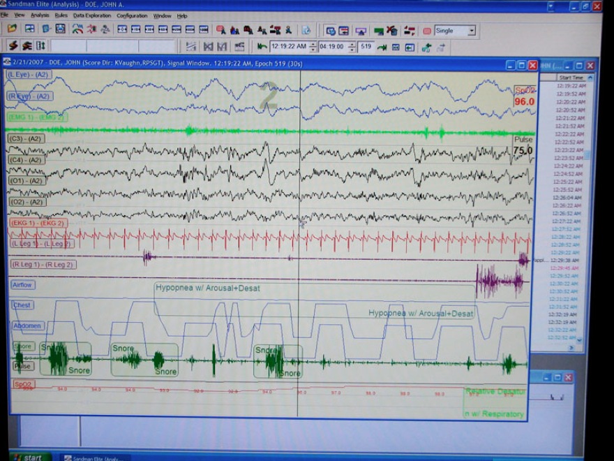Open the Configuration menu
This screenshot has height=461, width=614.
(132, 15)
